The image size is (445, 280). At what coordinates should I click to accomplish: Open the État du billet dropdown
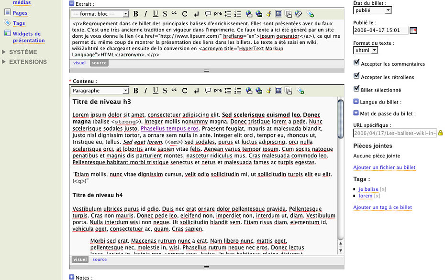[x=372, y=10]
